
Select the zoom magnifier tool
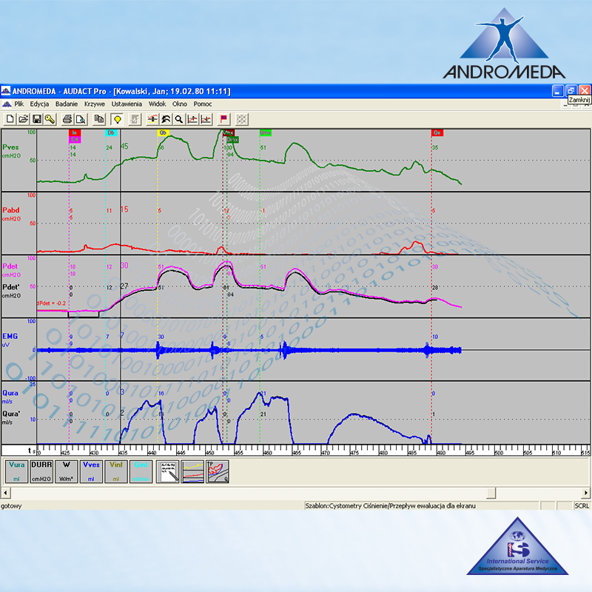pos(178,119)
